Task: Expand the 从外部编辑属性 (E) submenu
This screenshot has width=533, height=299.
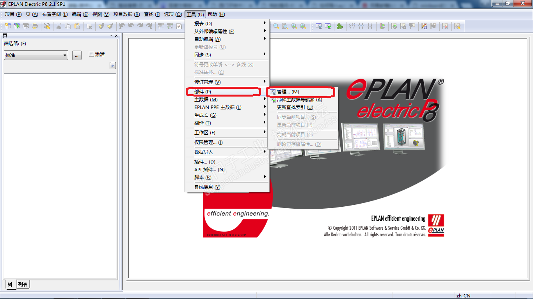Action: [x=227, y=32]
